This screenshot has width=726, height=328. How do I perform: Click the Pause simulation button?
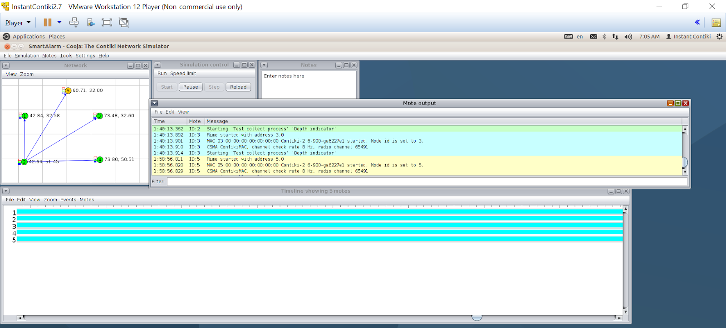click(191, 87)
